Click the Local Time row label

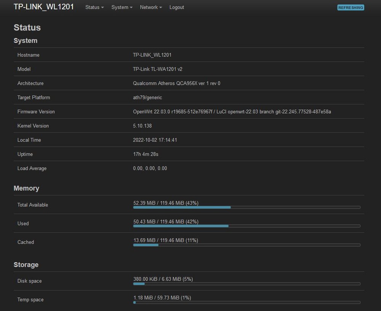pyautogui.click(x=29, y=140)
